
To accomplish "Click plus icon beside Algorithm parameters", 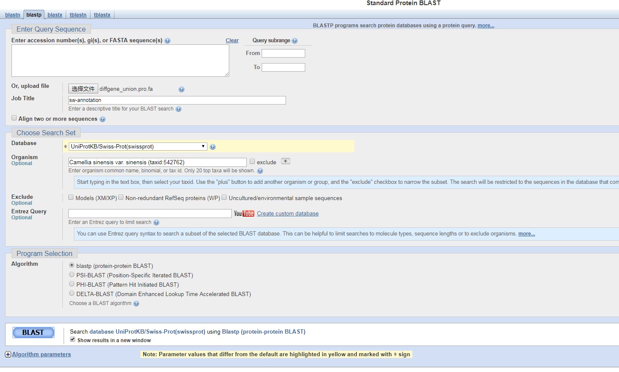I will (8, 355).
